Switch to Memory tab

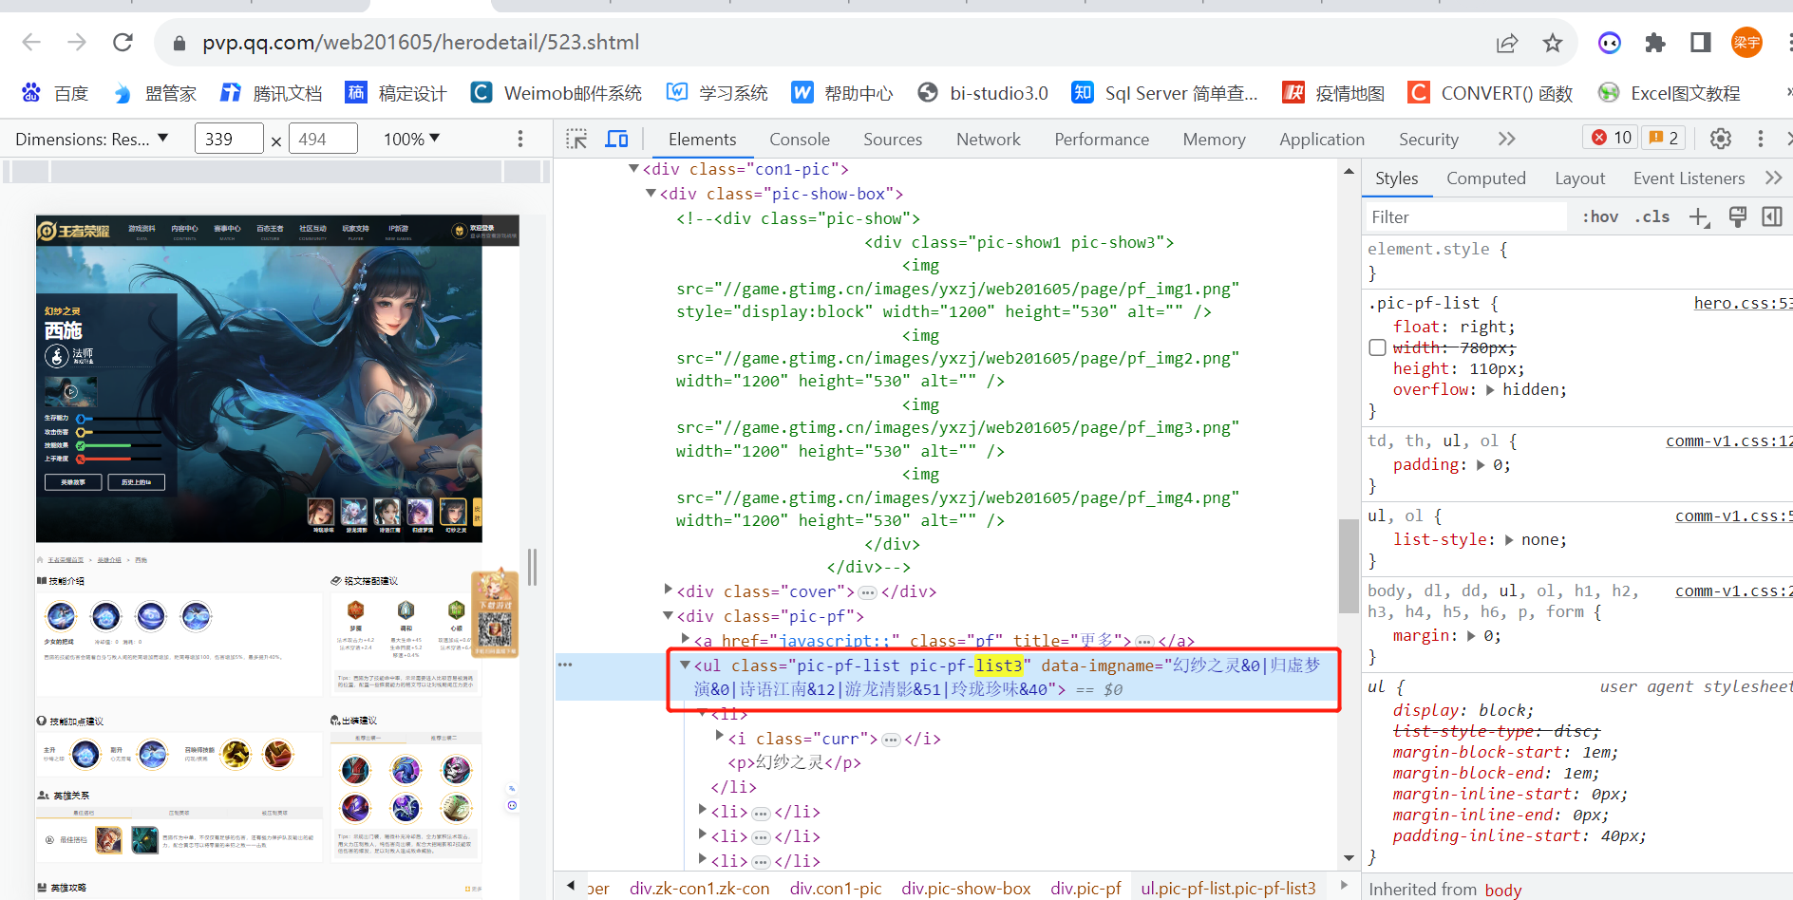[x=1214, y=140]
